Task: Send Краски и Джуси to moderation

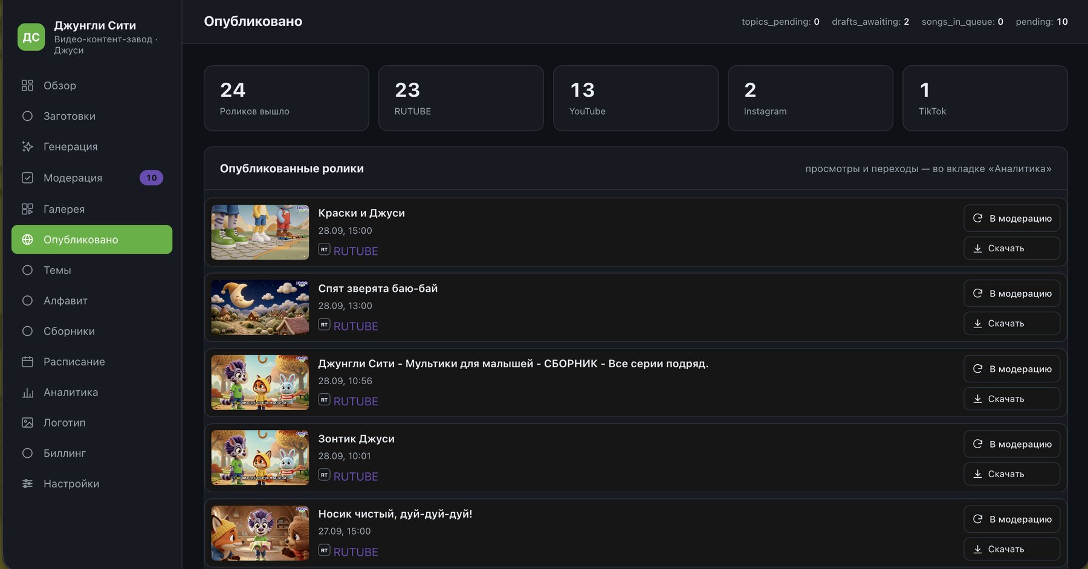Action: (x=1011, y=218)
